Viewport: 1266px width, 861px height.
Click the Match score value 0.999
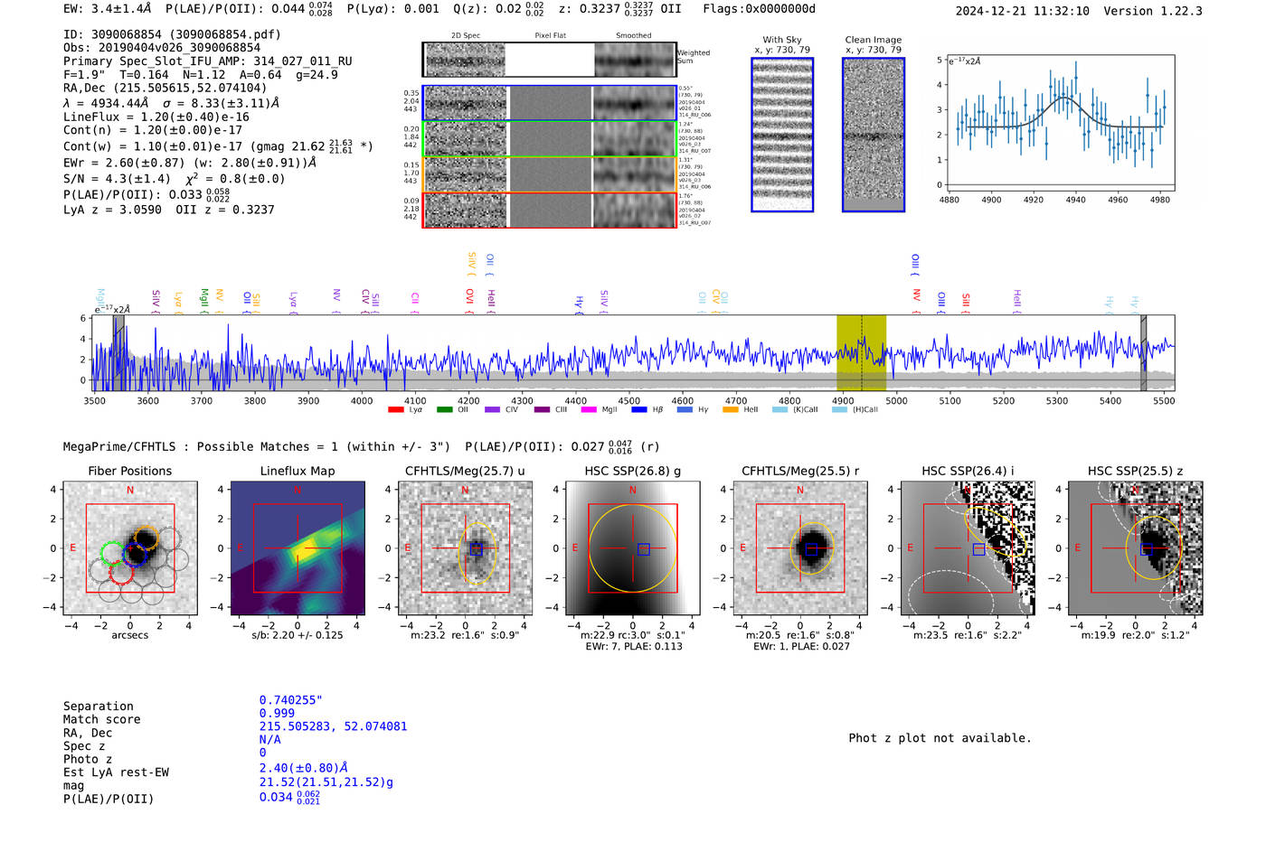[x=277, y=713]
